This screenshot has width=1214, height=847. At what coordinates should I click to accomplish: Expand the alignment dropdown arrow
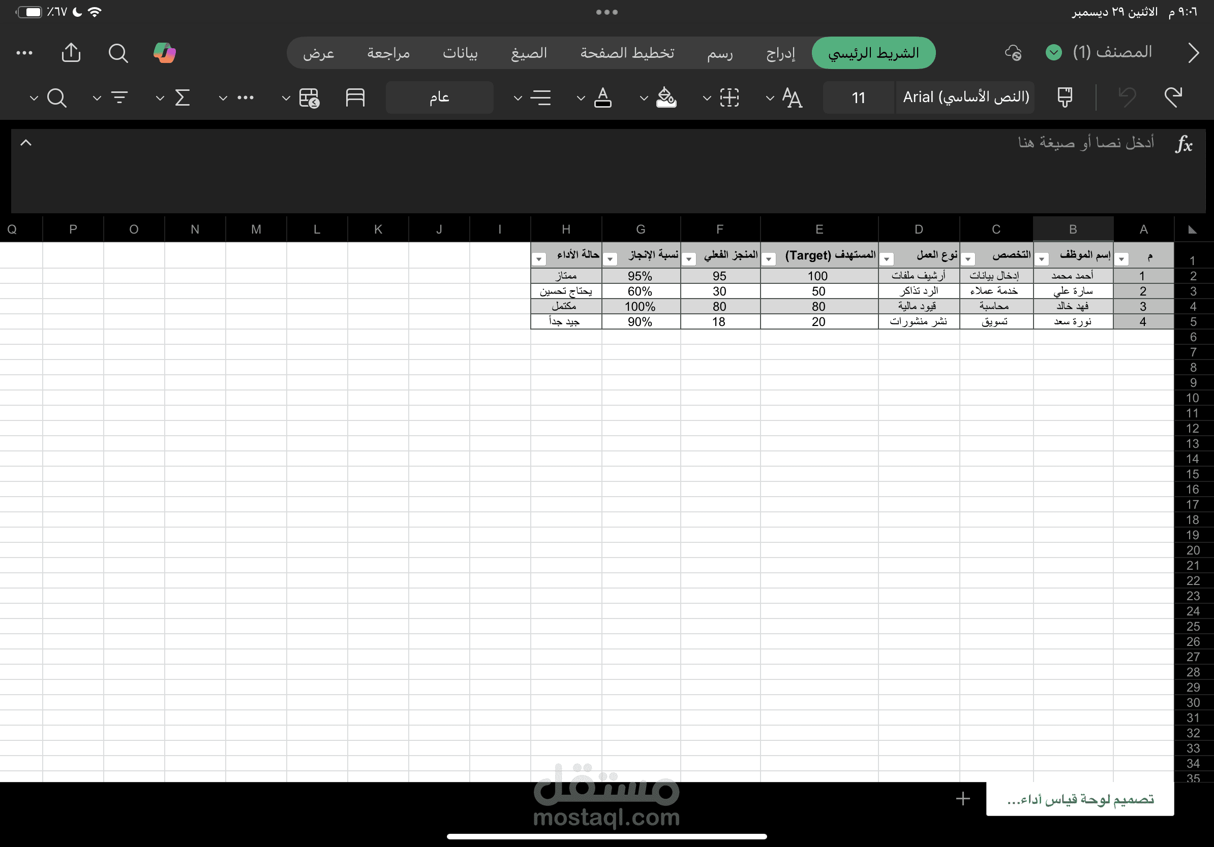pos(518,97)
